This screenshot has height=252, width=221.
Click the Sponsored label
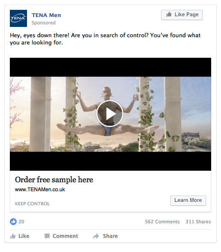[44, 23]
